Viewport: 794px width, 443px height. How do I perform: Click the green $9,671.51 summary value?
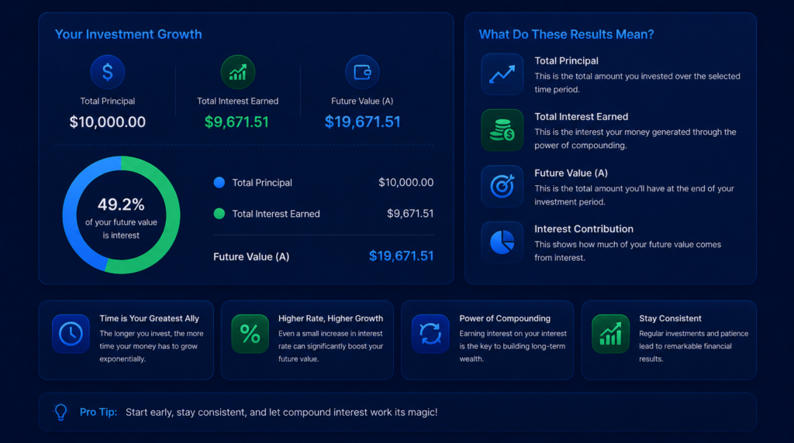tap(236, 122)
